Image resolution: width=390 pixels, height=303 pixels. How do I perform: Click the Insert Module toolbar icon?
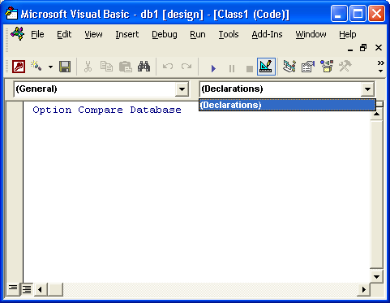tap(36, 67)
